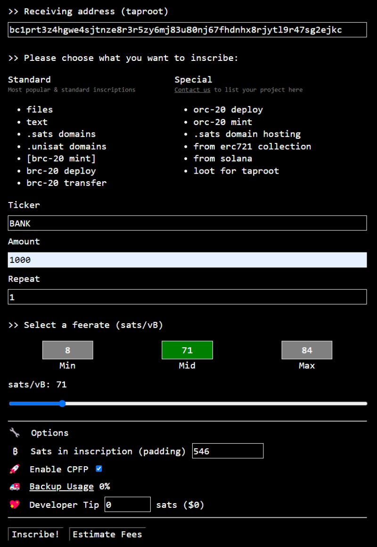Open the Backup Usage link
377x547 pixels.
click(61, 487)
